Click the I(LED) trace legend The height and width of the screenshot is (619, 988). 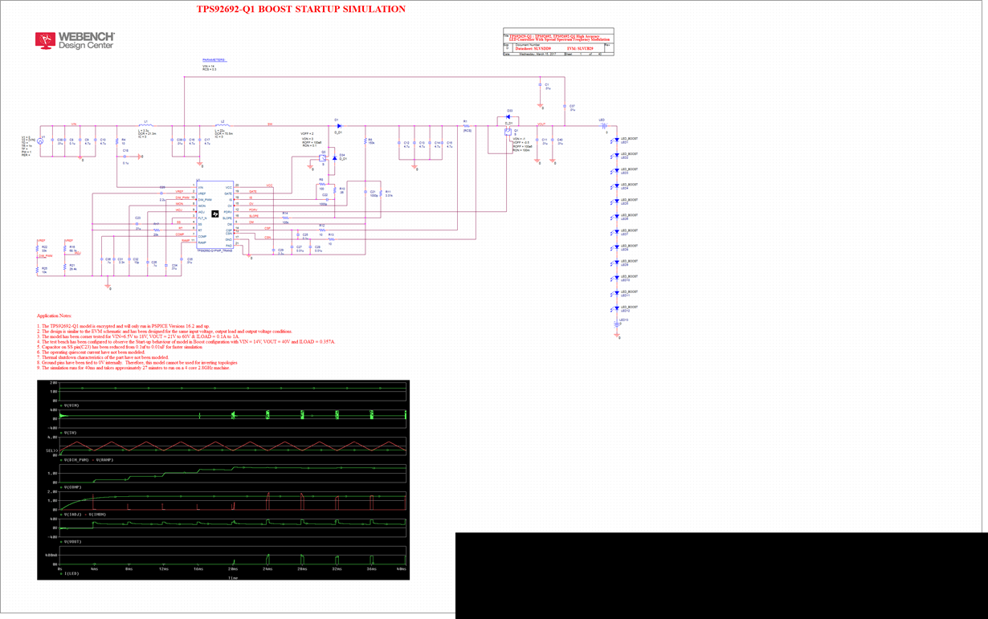click(70, 573)
